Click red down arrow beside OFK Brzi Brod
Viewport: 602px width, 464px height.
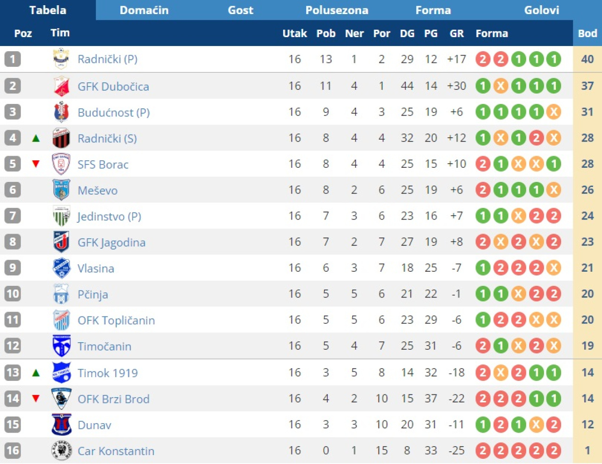pyautogui.click(x=36, y=399)
